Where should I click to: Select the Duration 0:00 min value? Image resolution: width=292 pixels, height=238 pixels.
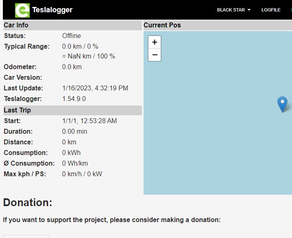pyautogui.click(x=75, y=131)
